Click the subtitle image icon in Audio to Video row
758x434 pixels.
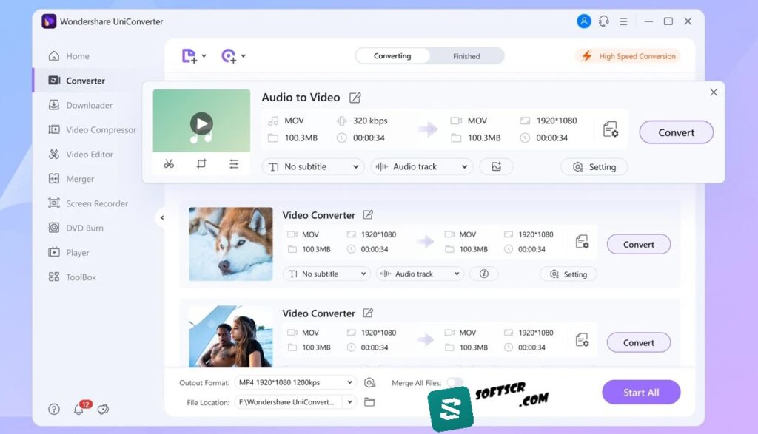tap(496, 166)
